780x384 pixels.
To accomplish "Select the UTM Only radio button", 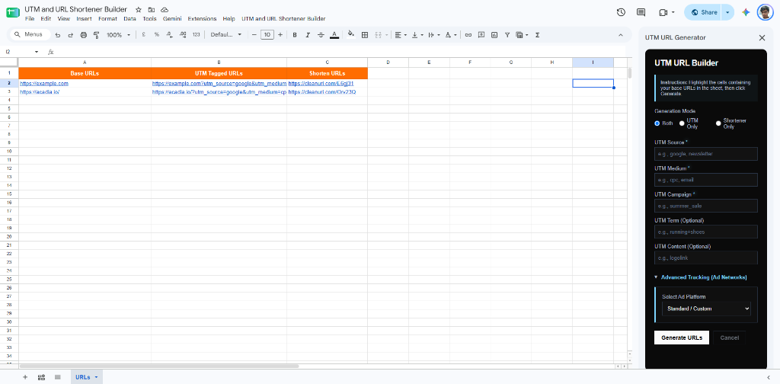I will tap(682, 123).
